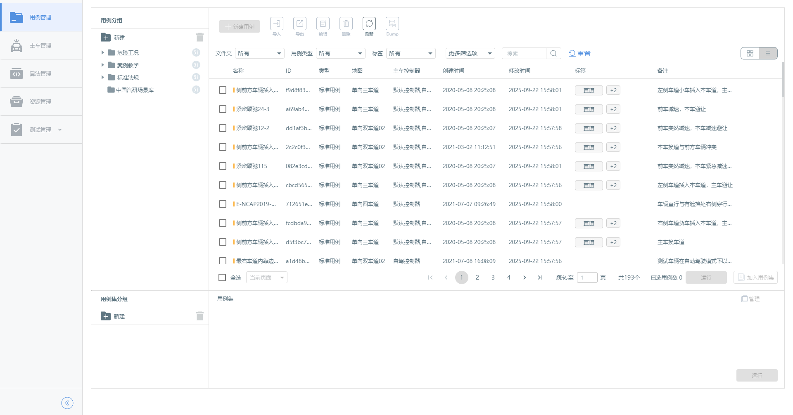
Task: Click the trash icon in 用例集分组 panel
Action: coord(200,316)
